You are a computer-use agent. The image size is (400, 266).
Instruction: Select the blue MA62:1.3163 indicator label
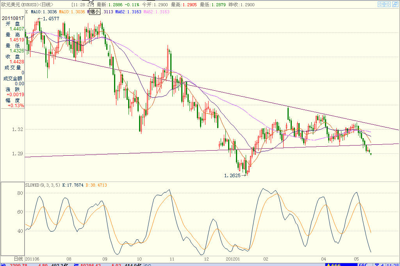click(x=128, y=12)
